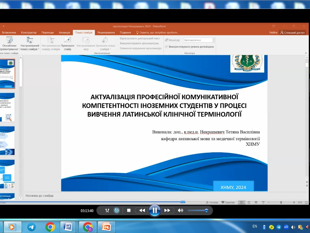Click the zoom in plus in the status bar
310x233 pixels.
click(x=294, y=202)
